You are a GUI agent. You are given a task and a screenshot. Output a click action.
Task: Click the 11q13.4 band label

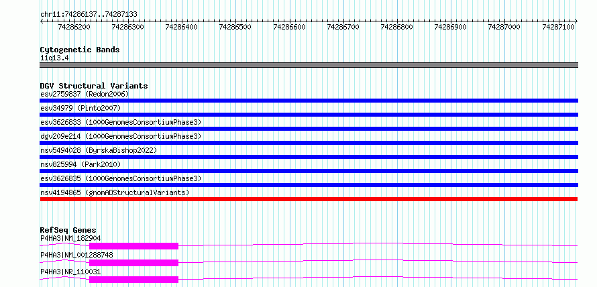point(54,58)
